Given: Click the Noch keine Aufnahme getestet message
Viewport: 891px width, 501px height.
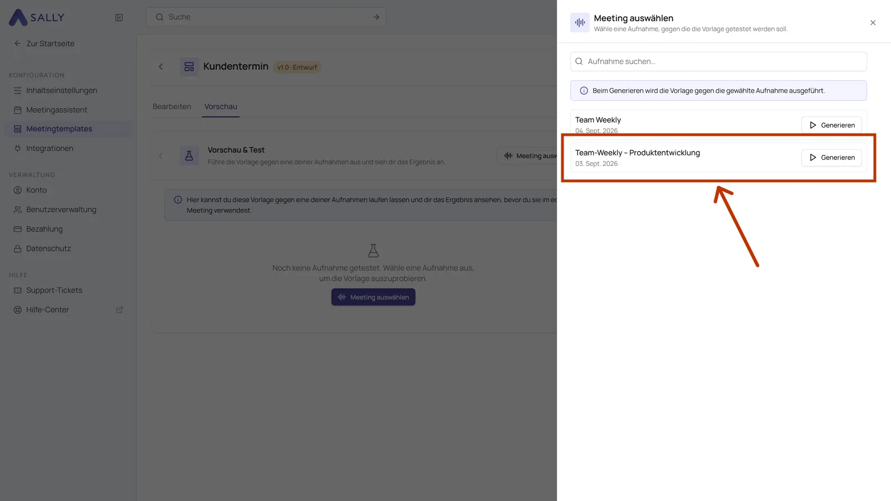Looking at the screenshot, I should click(373, 273).
